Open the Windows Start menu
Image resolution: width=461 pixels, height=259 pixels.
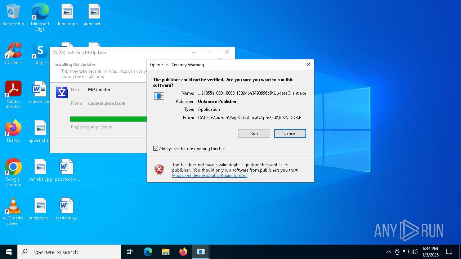point(9,252)
